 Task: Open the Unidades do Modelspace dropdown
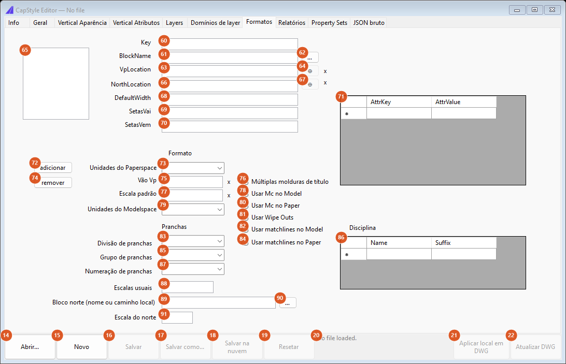point(193,210)
